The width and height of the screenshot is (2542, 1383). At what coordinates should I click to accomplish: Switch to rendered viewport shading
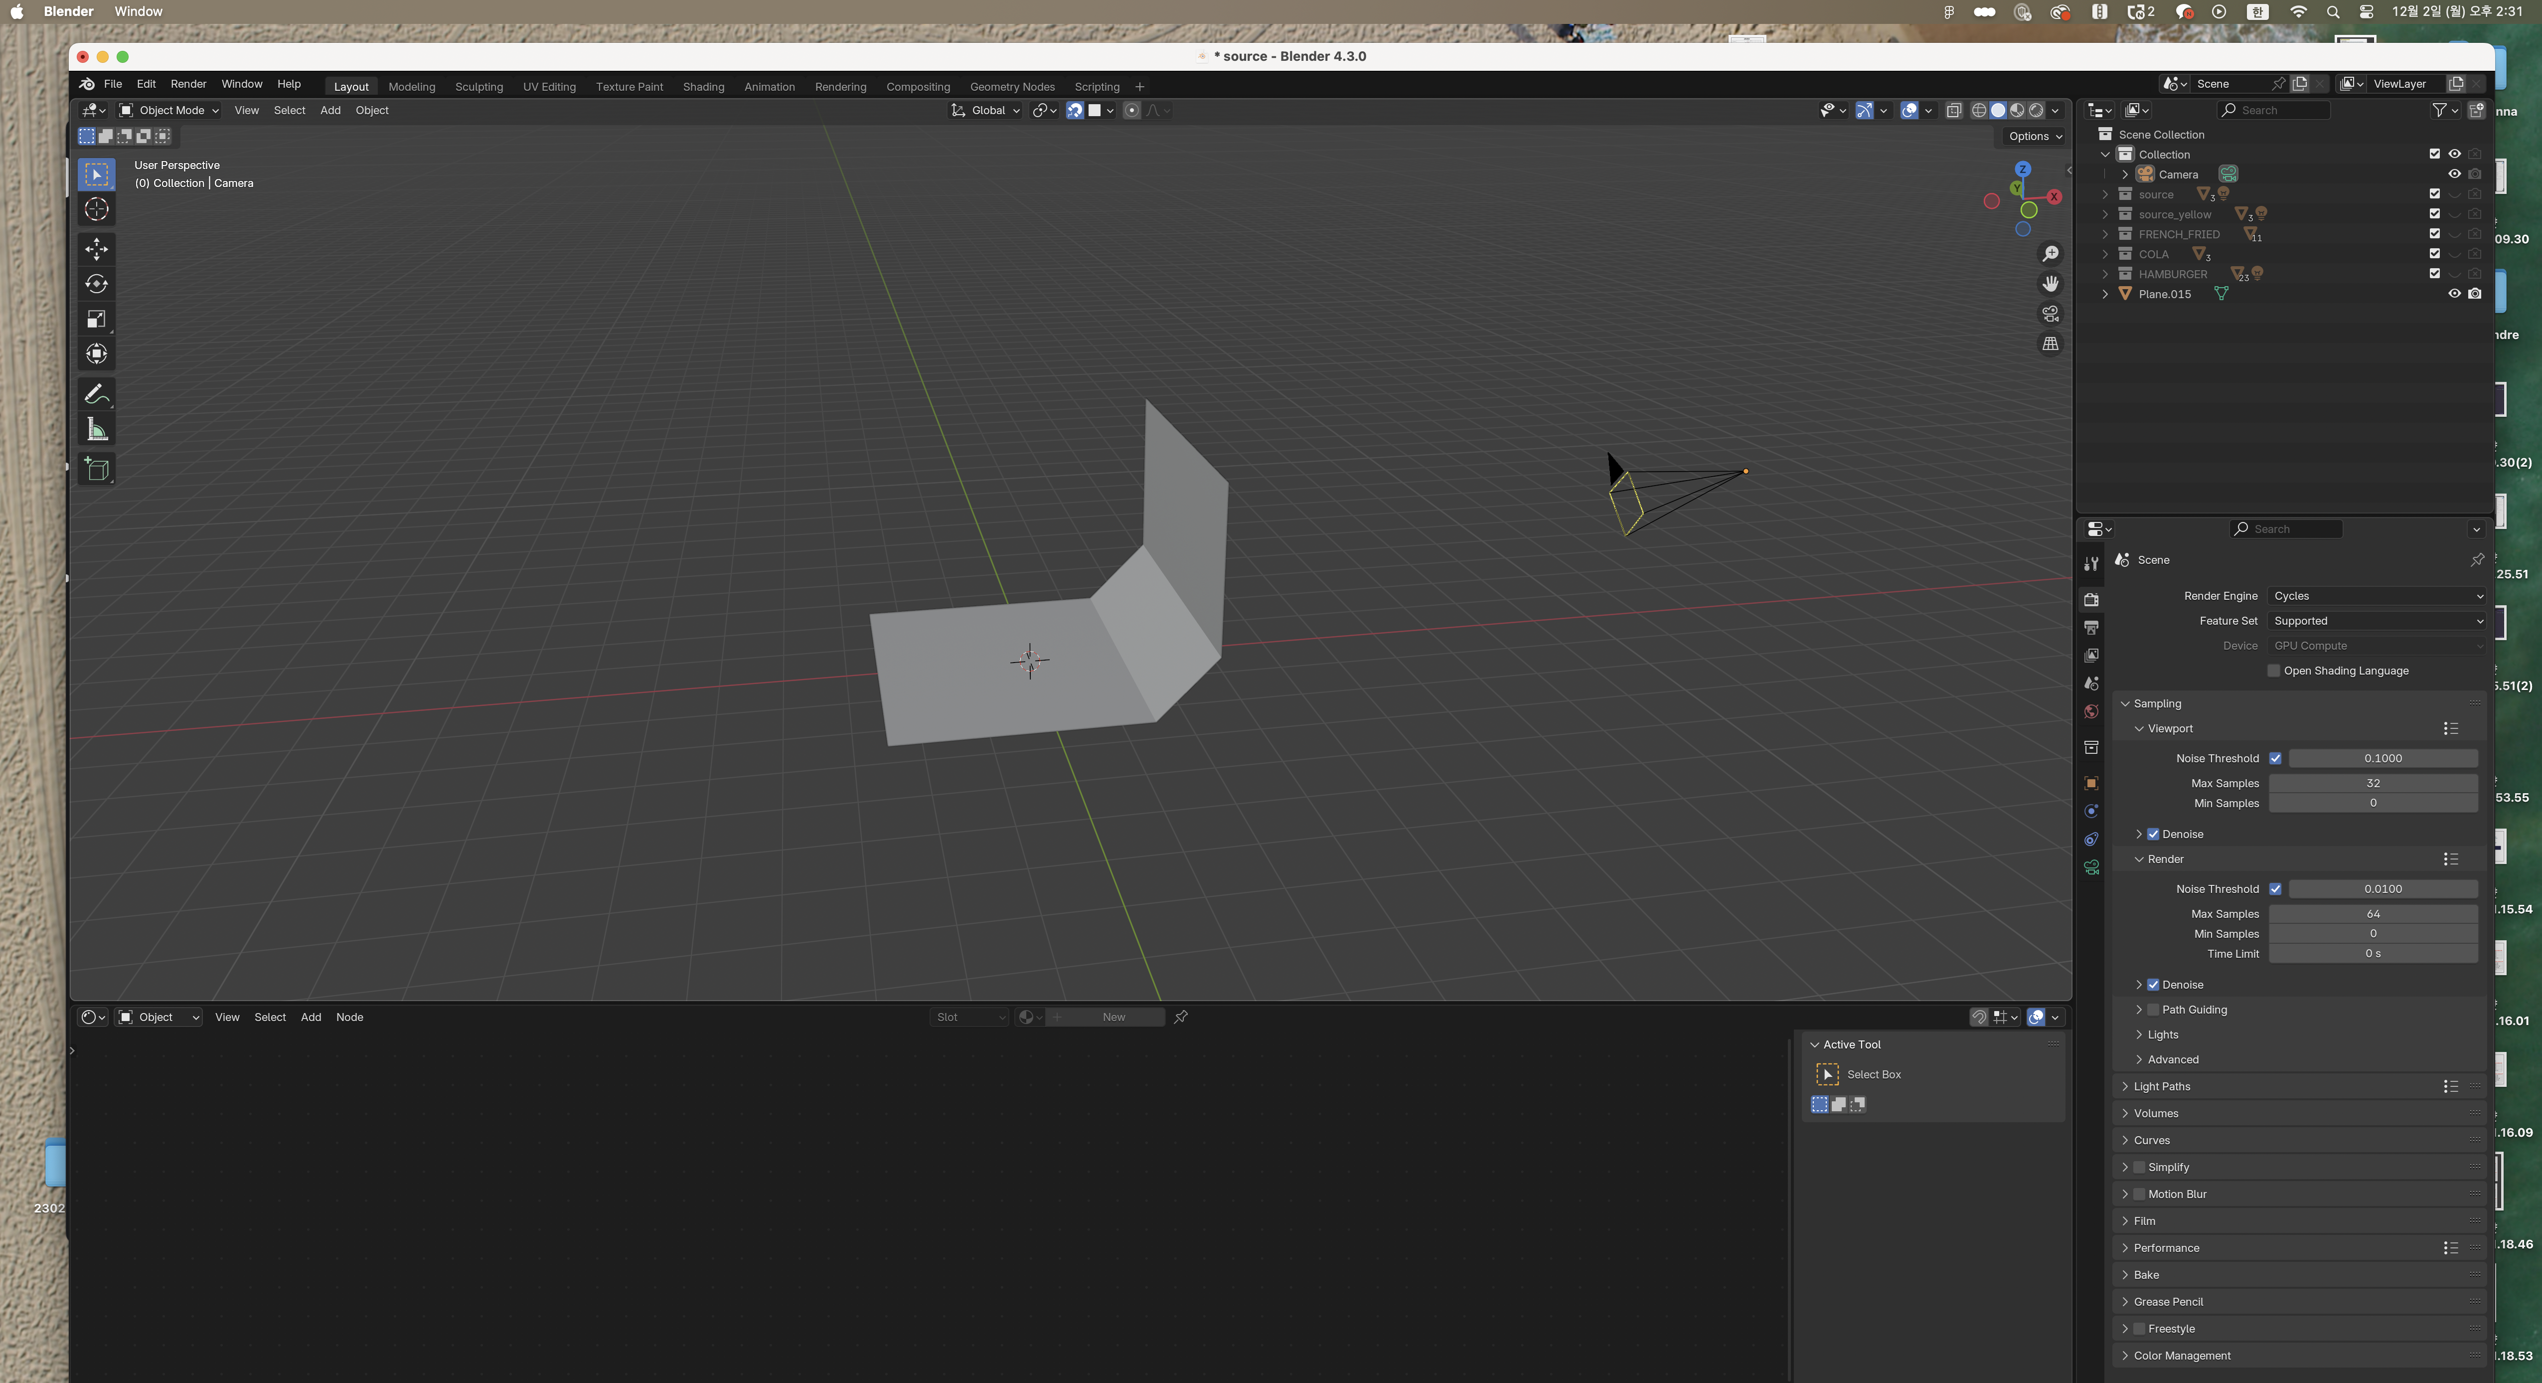coord(2036,111)
